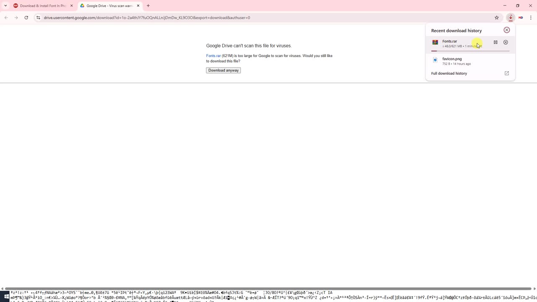Viewport: 537px width, 302px height.
Task: Click the Fonts.rar archive file icon
Action: click(x=435, y=42)
